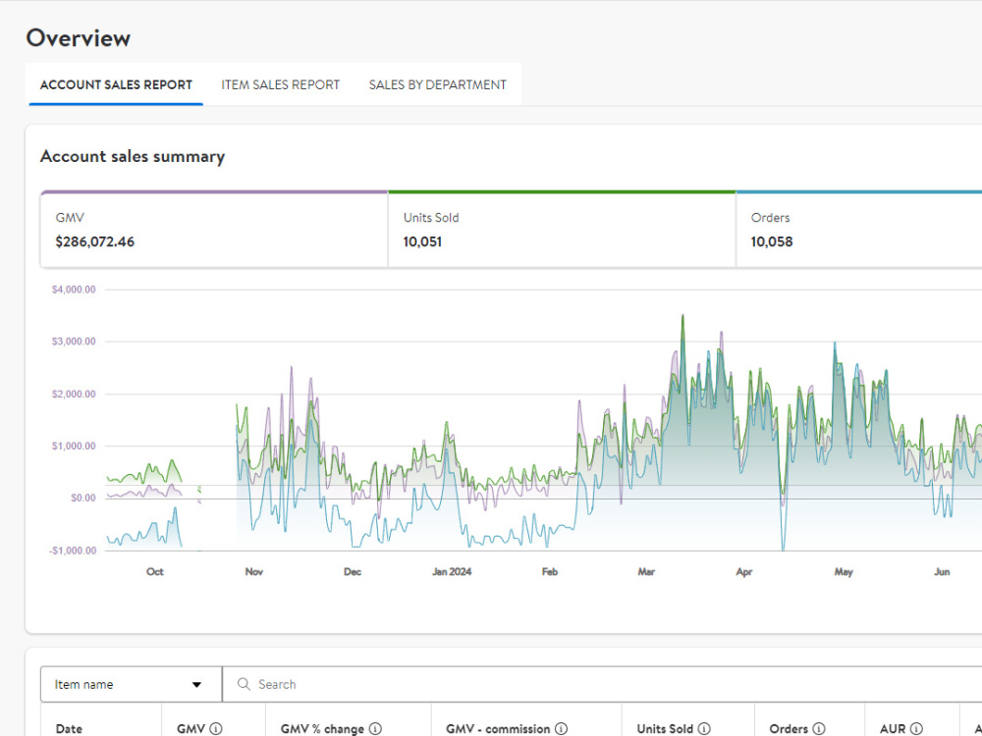
Task: Click the Nov x-axis label
Action: pos(253,571)
